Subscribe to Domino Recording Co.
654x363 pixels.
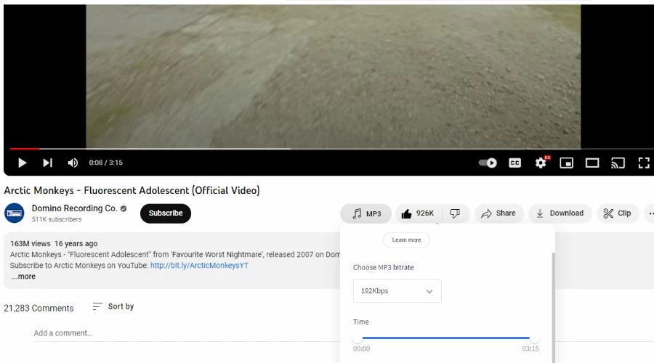coord(166,213)
